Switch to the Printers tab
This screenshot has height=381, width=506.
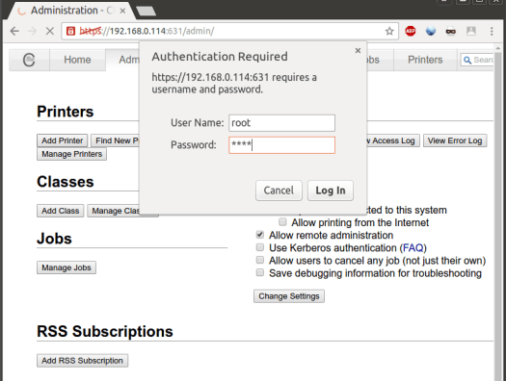(425, 60)
